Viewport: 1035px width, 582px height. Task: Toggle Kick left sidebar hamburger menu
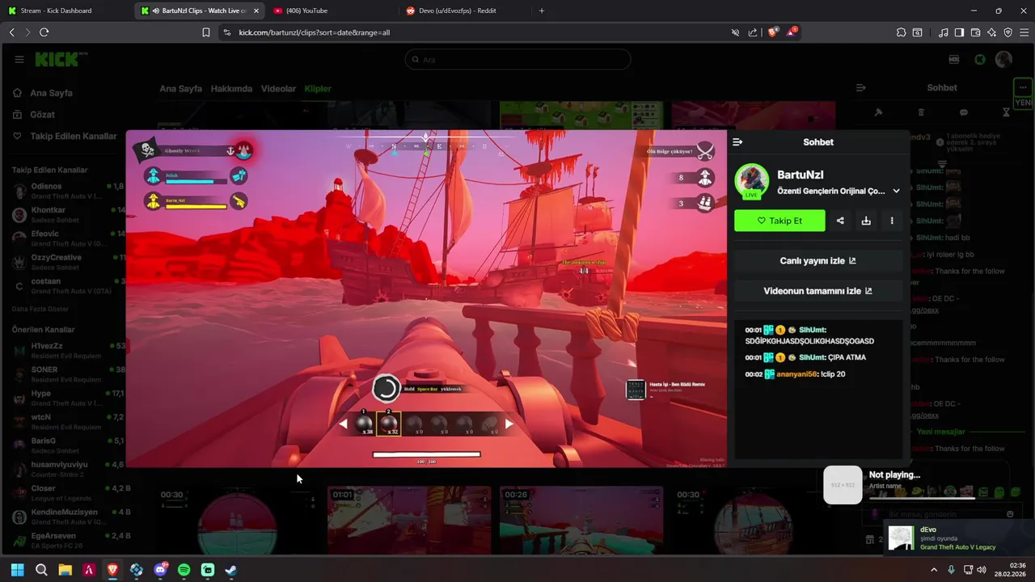[19, 59]
